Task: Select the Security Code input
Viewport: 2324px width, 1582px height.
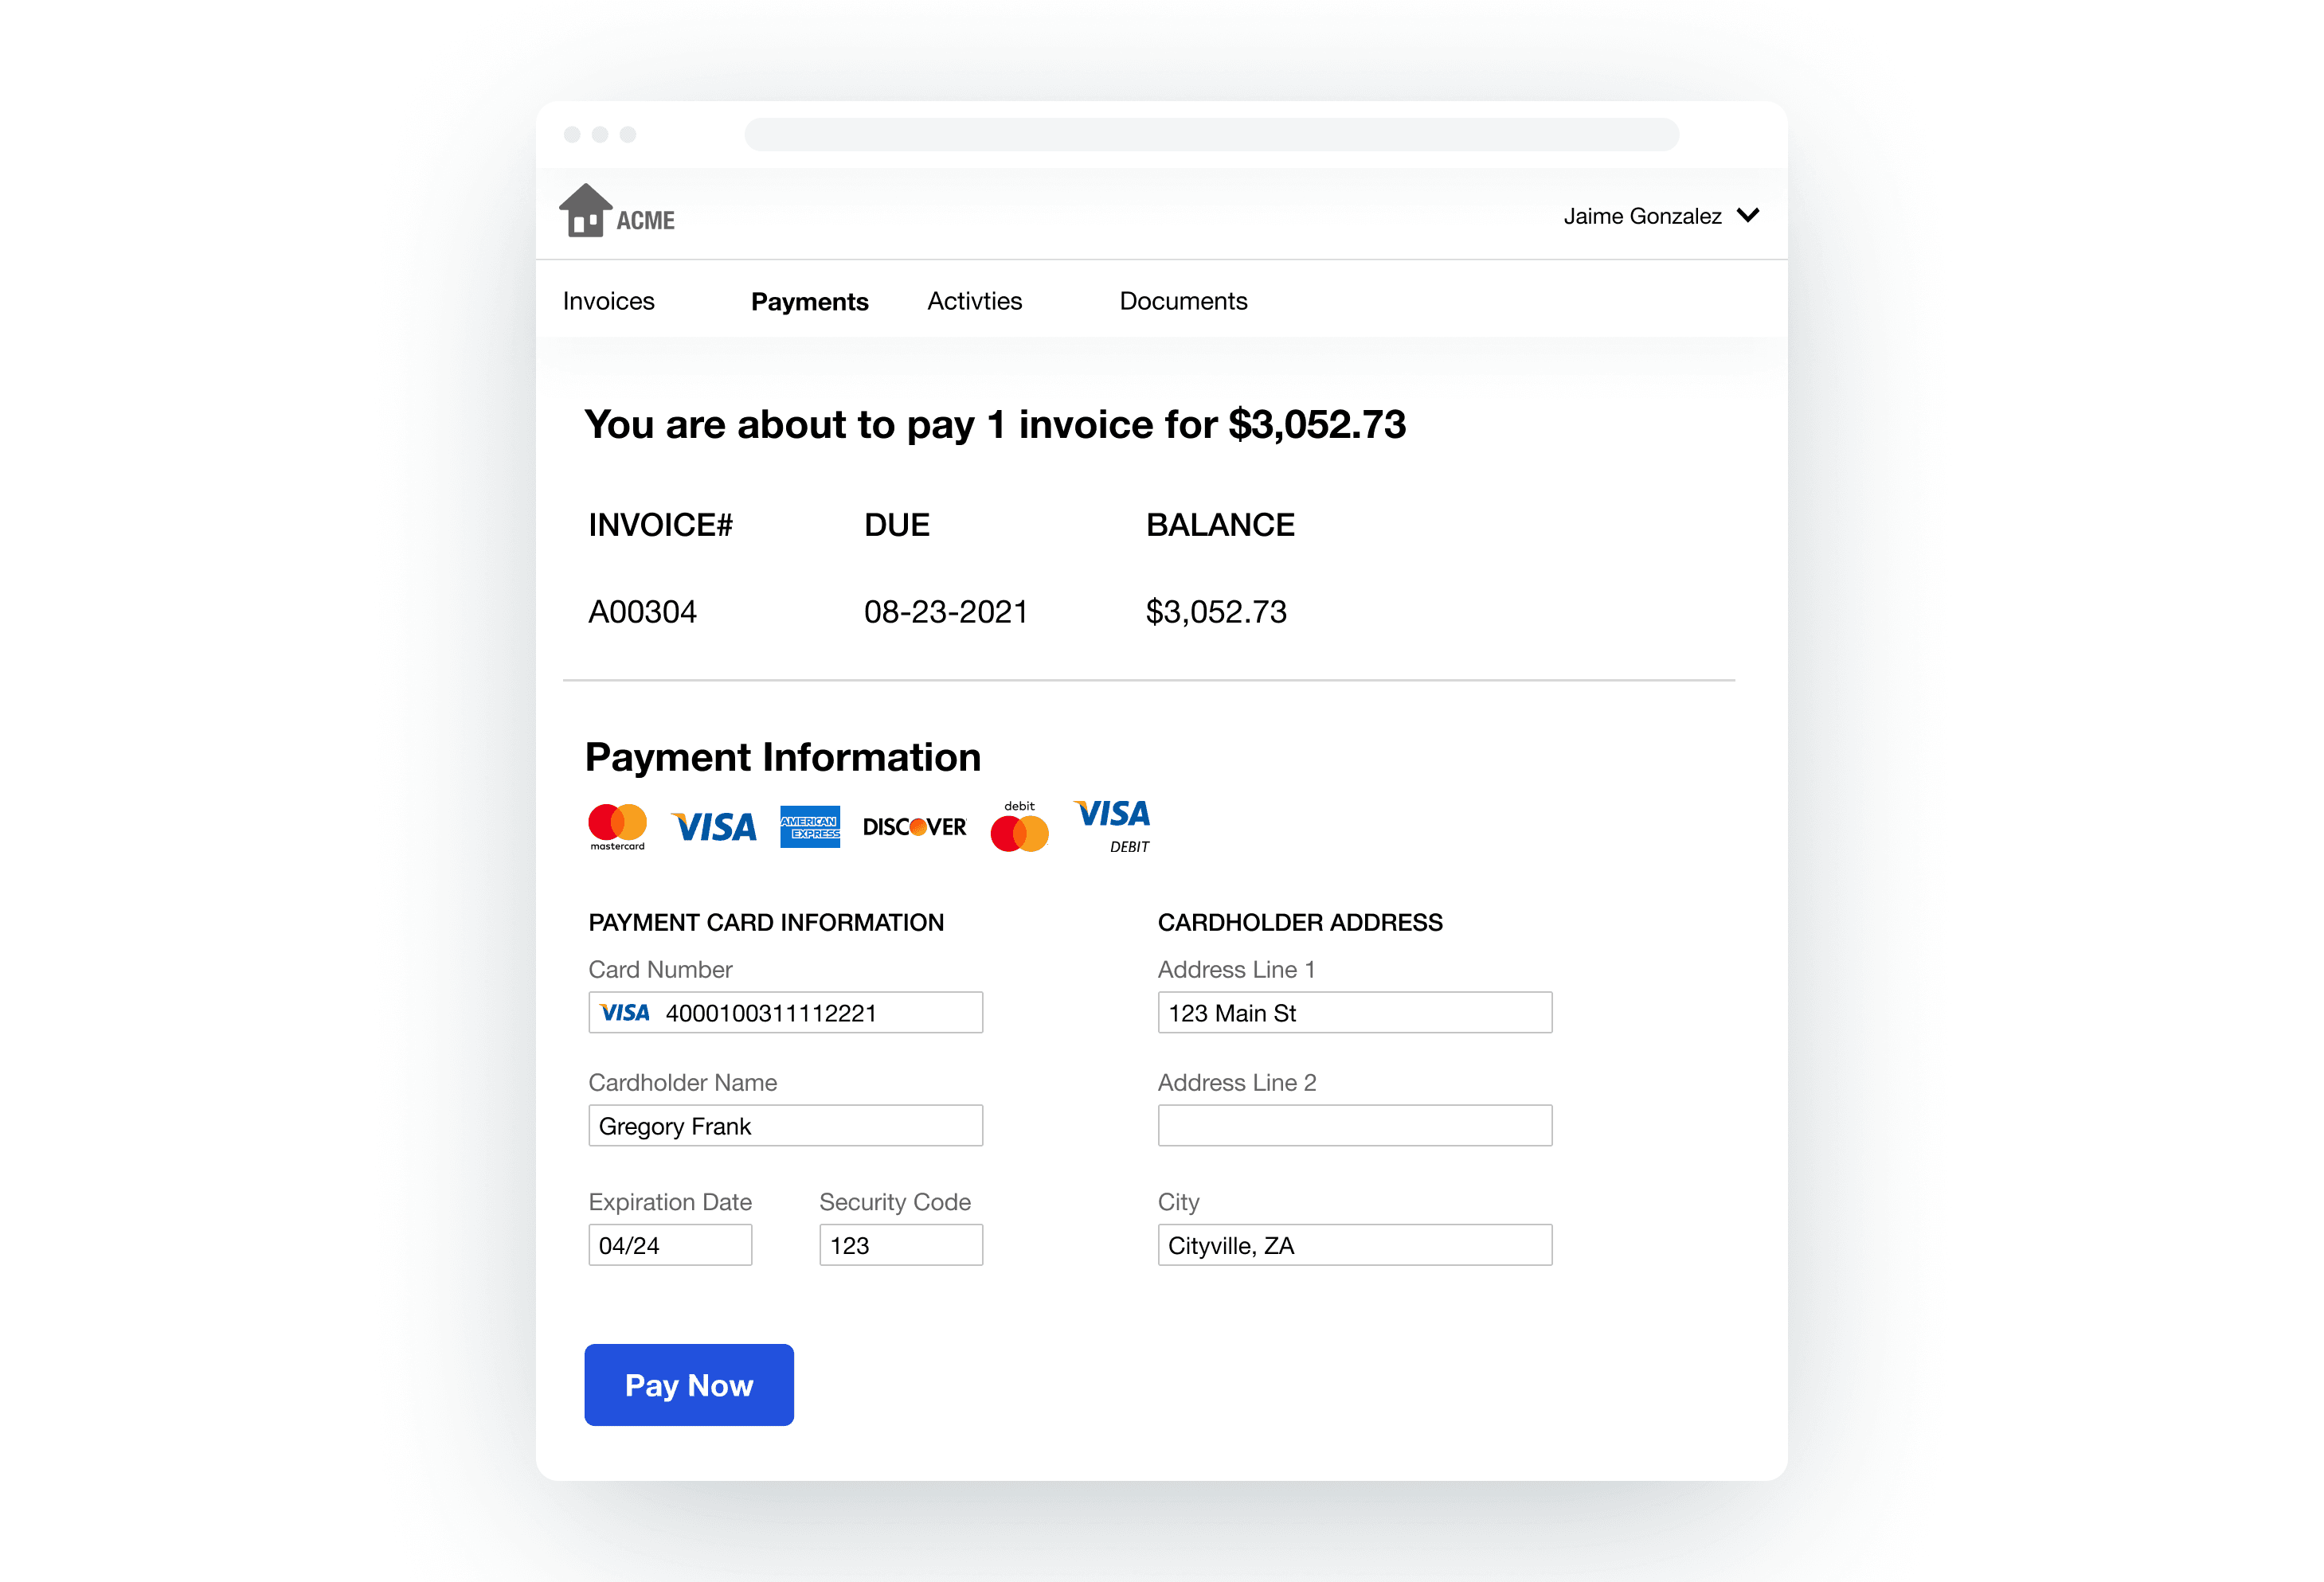Action: (901, 1245)
